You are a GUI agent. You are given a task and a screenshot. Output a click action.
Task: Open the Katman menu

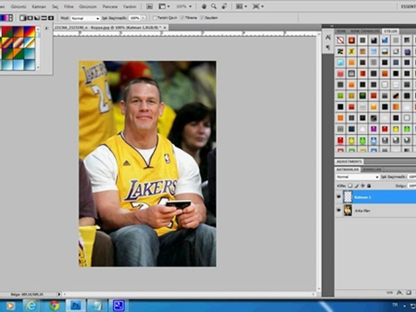(x=39, y=6)
